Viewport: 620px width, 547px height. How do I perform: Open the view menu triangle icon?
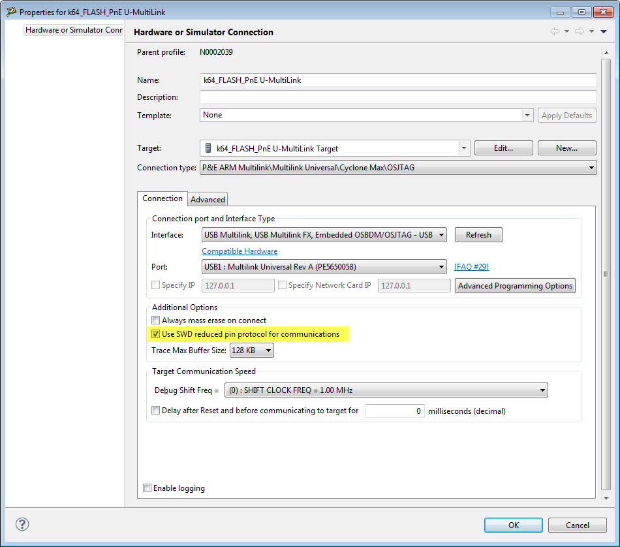(604, 31)
